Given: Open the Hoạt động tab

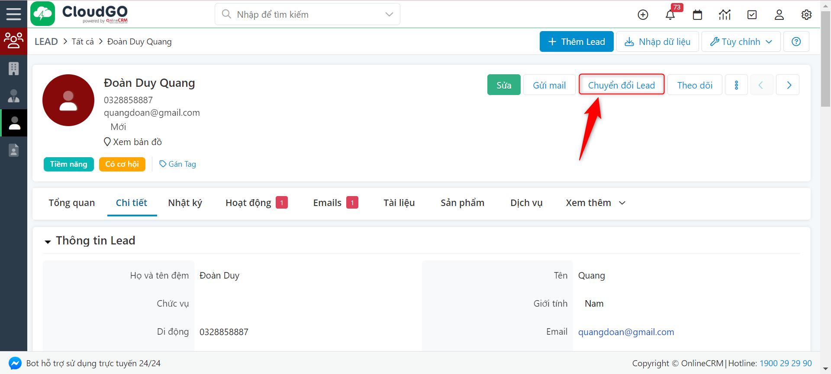Looking at the screenshot, I should (248, 203).
